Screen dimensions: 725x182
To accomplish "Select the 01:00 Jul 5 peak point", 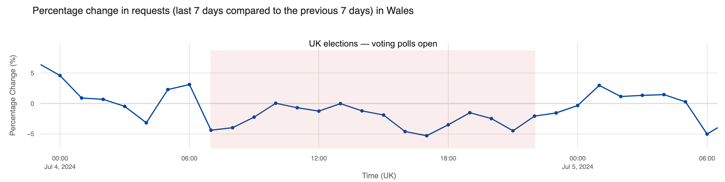I will [x=599, y=85].
